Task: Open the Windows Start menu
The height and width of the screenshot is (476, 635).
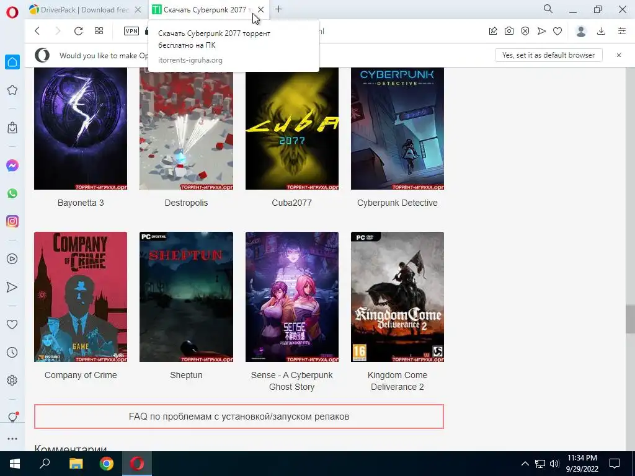Action: click(15, 464)
